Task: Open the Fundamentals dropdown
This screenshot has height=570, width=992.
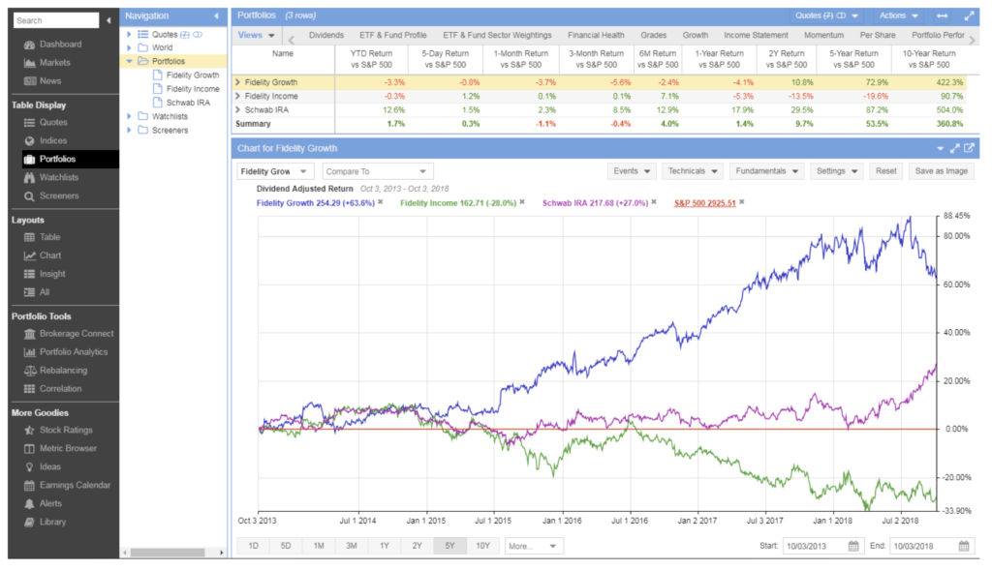Action: pos(766,171)
